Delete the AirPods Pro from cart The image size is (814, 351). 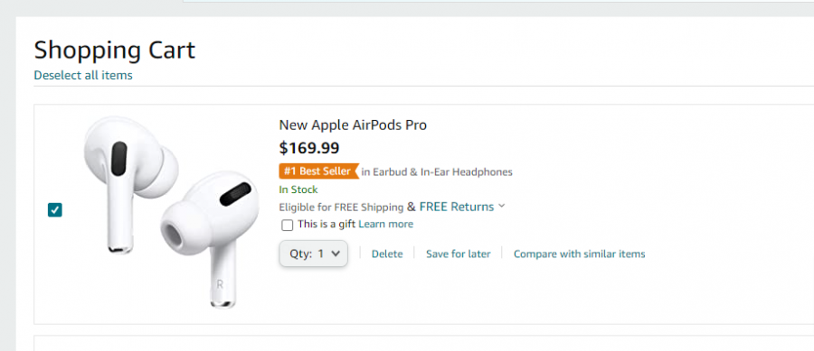[x=387, y=254]
